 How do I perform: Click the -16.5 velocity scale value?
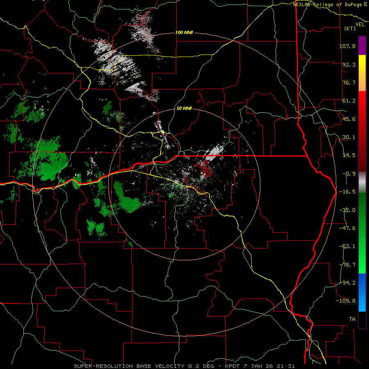coord(347,192)
